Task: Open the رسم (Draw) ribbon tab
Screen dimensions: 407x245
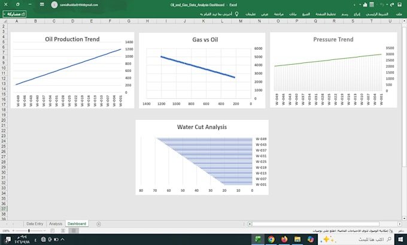Action: tap(345, 14)
